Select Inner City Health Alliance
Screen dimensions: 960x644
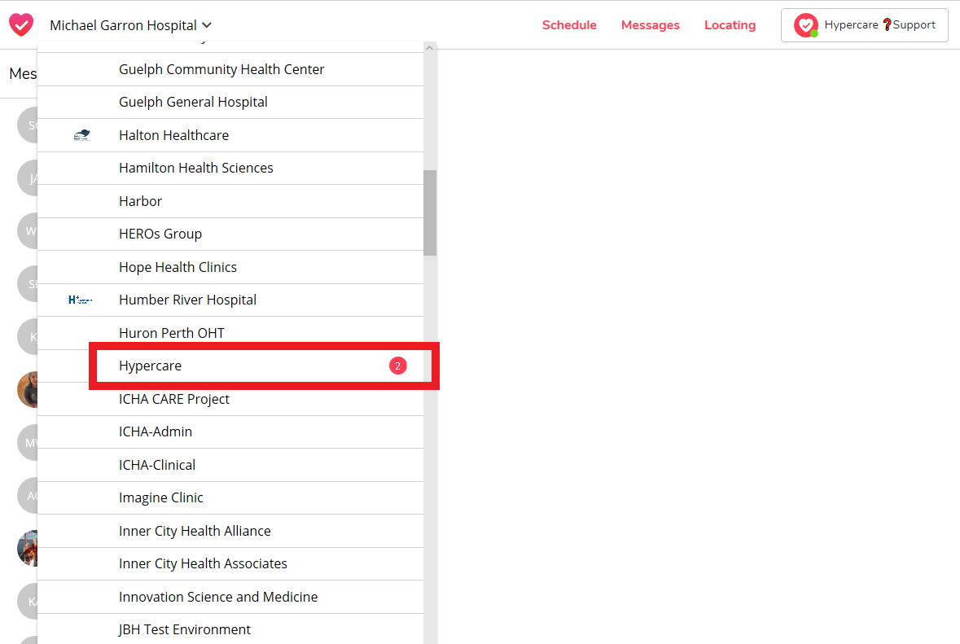(230, 531)
